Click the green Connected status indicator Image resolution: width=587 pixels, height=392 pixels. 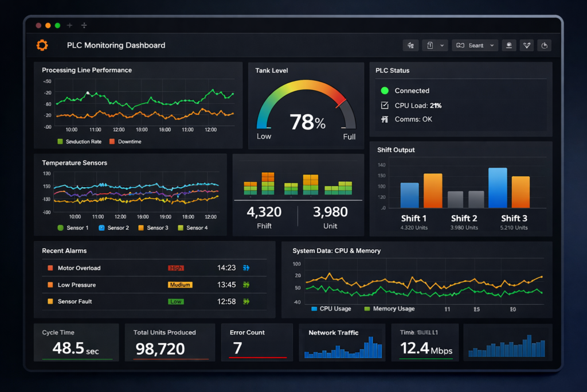coord(385,90)
